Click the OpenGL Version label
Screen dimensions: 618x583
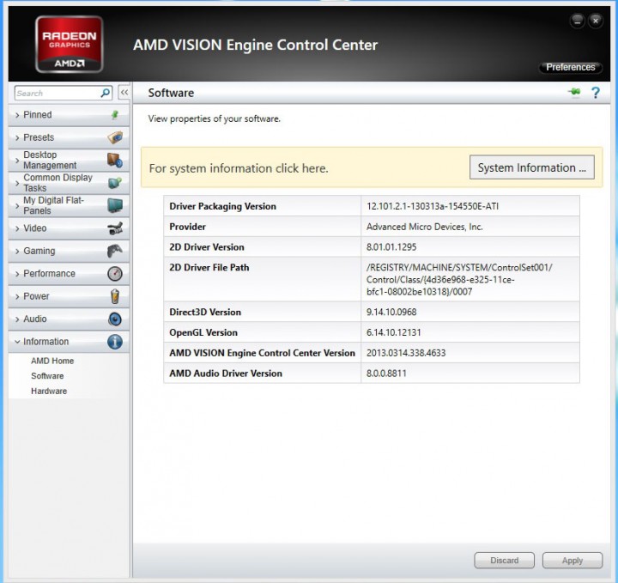[x=203, y=332]
